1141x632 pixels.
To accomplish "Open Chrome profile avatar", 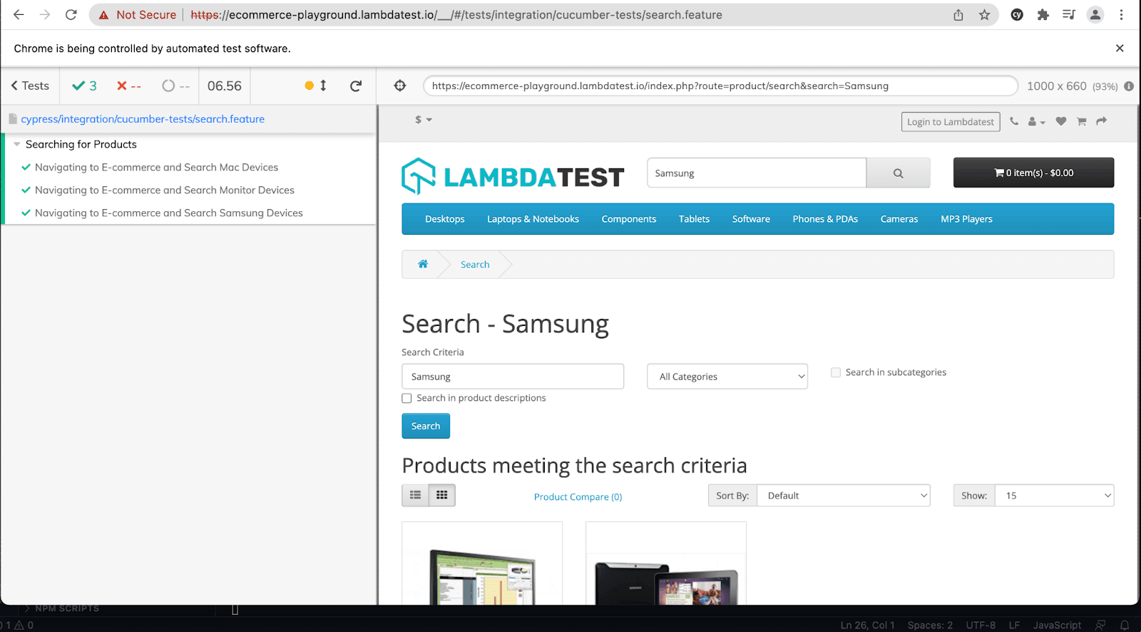I will (1095, 15).
